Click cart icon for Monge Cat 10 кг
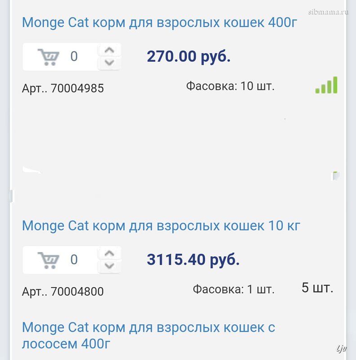 (49, 260)
